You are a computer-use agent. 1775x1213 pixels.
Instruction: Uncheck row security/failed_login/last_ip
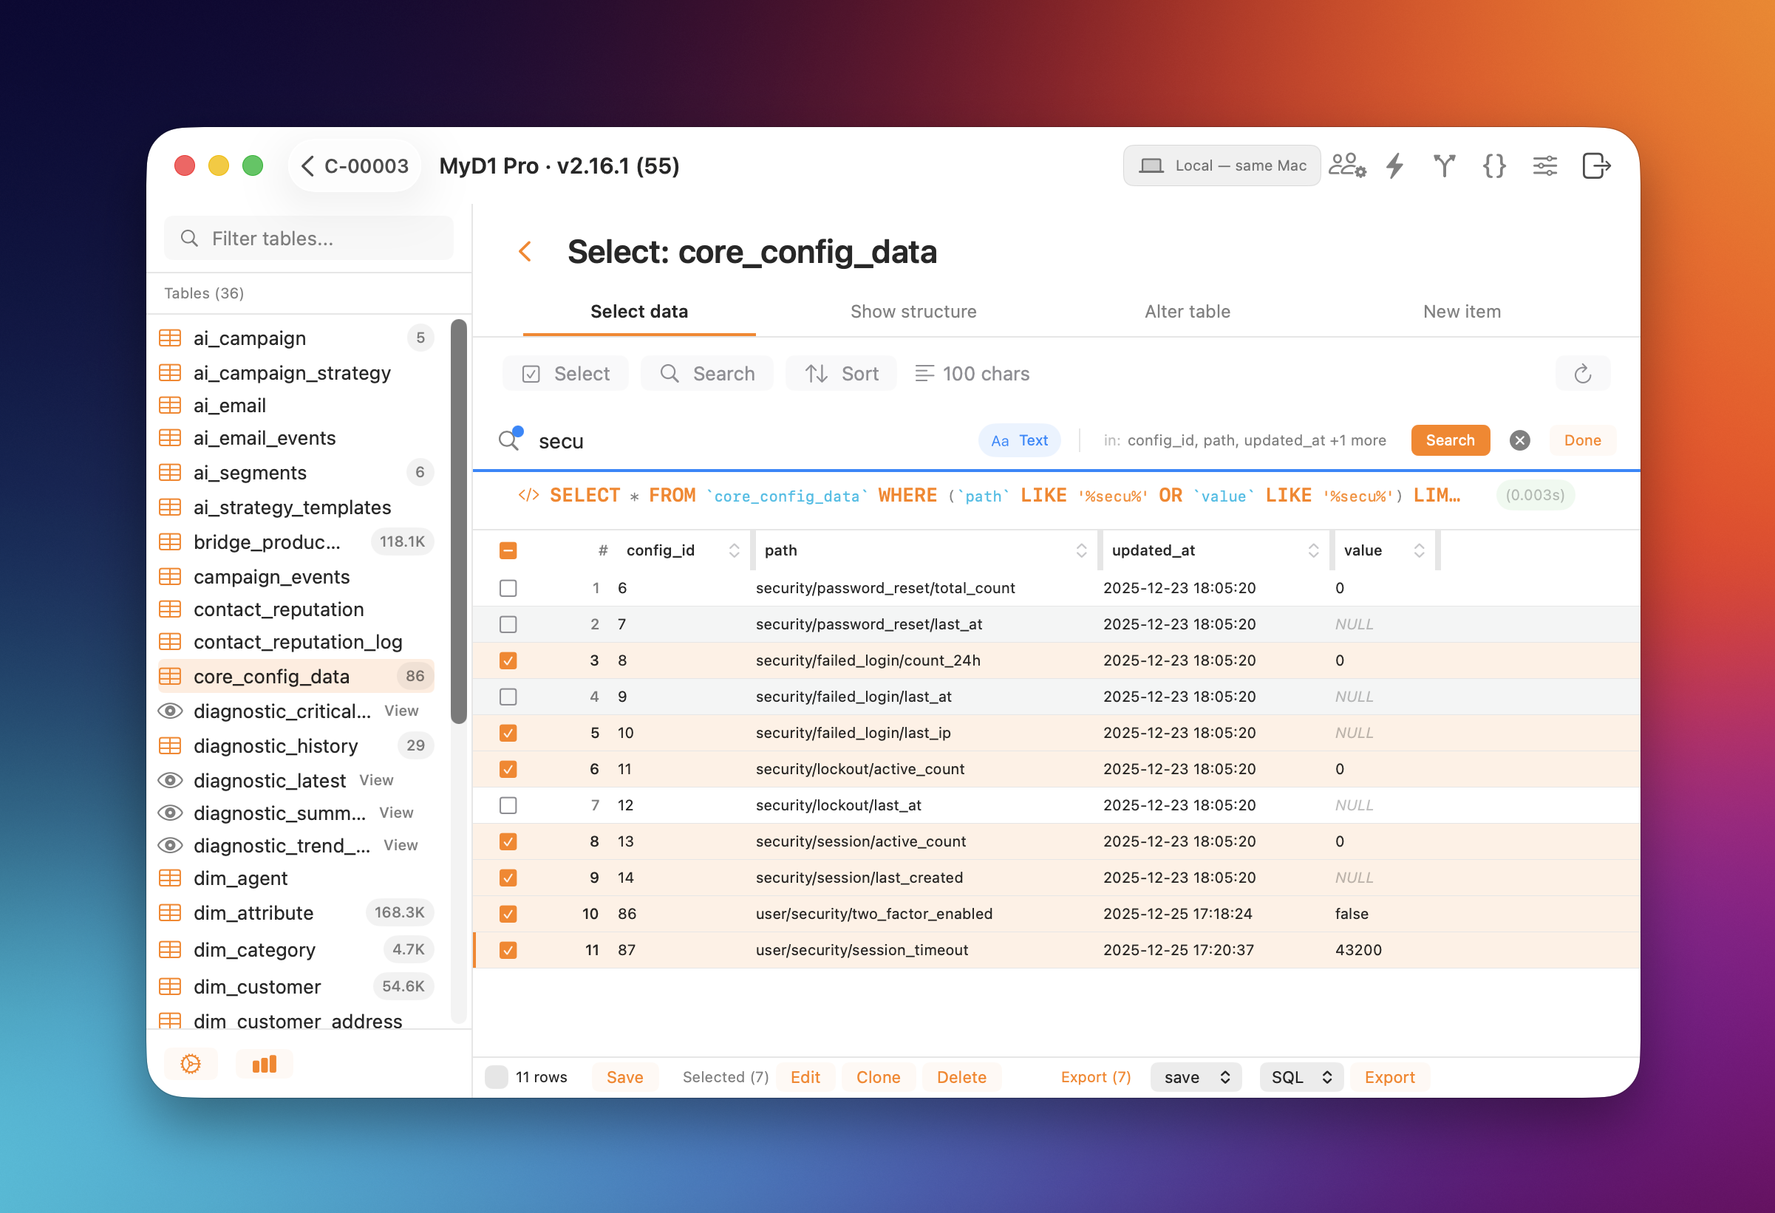[508, 733]
